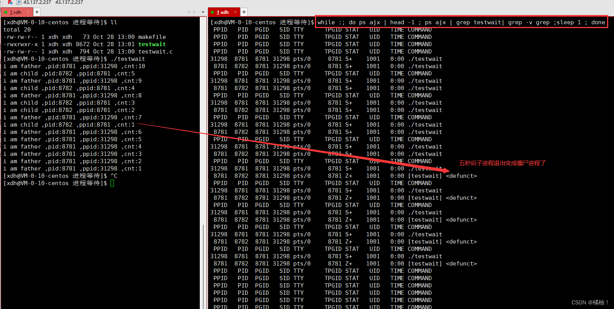Click the 'makefile' filename in the listing
Viewport: 614px width, 309px height.
point(152,37)
